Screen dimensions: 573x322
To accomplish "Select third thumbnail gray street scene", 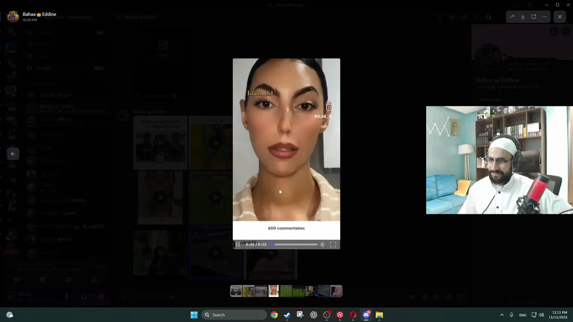I will (261, 291).
